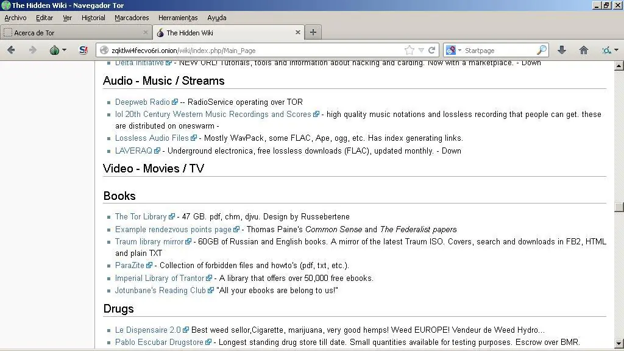The width and height of the screenshot is (624, 351).
Task: Click external-link icon beside The Tor Library
Action: pyautogui.click(x=171, y=217)
